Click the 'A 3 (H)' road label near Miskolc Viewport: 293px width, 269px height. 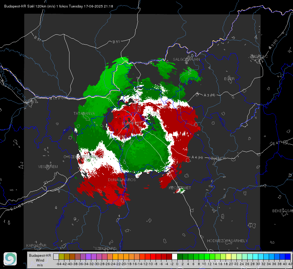273,45
